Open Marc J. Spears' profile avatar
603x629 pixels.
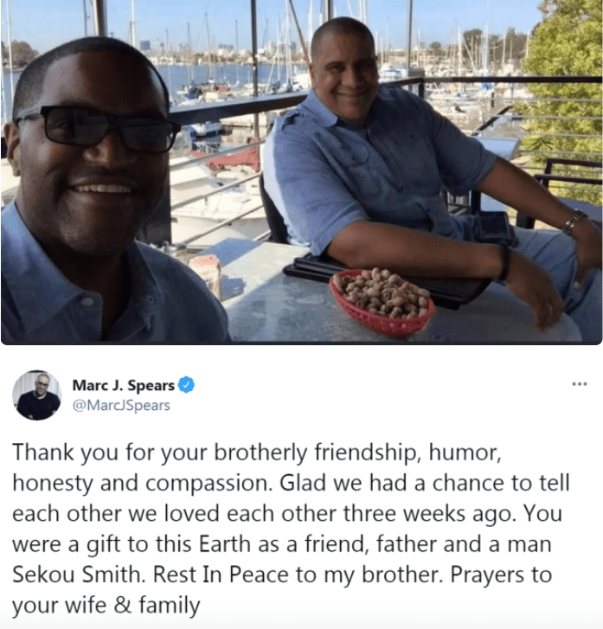click(36, 395)
